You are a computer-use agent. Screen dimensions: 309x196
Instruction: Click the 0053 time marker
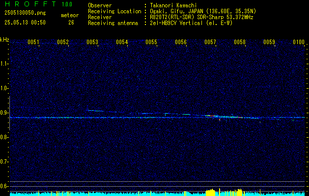[x=92, y=42]
